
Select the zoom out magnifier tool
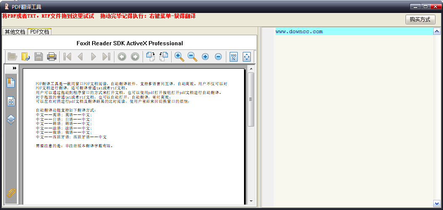pos(192,57)
